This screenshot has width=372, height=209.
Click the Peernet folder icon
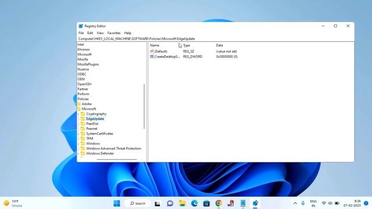click(x=83, y=129)
